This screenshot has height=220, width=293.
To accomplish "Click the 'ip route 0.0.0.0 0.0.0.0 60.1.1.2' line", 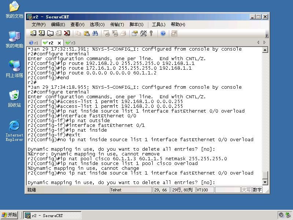I will pyautogui.click(x=92, y=73).
